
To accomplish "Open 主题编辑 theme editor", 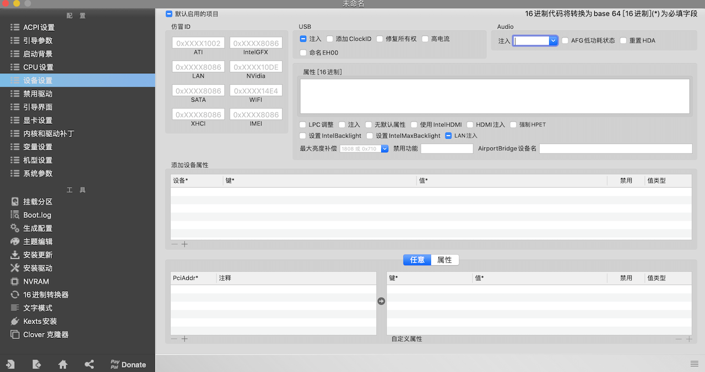I will 37,242.
